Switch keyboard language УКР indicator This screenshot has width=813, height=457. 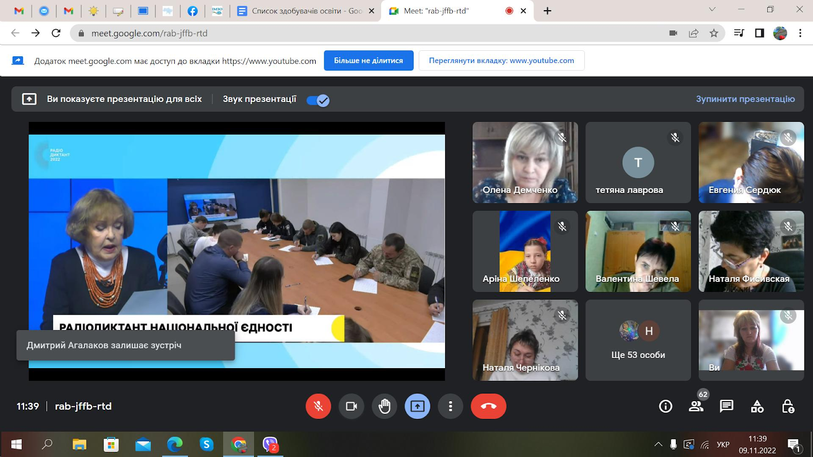click(723, 444)
